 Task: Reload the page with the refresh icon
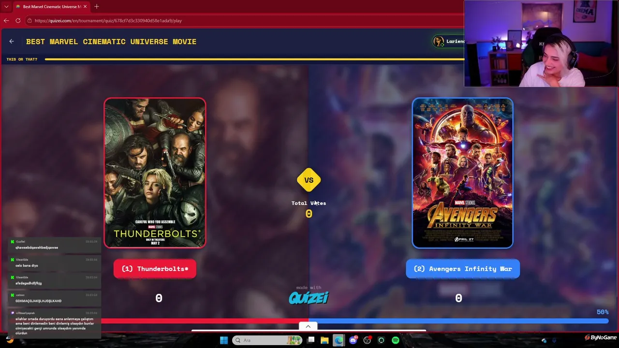(x=18, y=21)
